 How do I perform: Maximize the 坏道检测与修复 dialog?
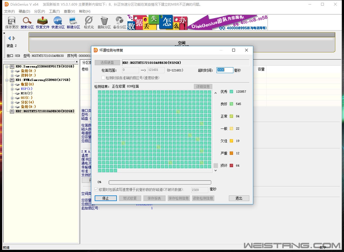coord(234,50)
